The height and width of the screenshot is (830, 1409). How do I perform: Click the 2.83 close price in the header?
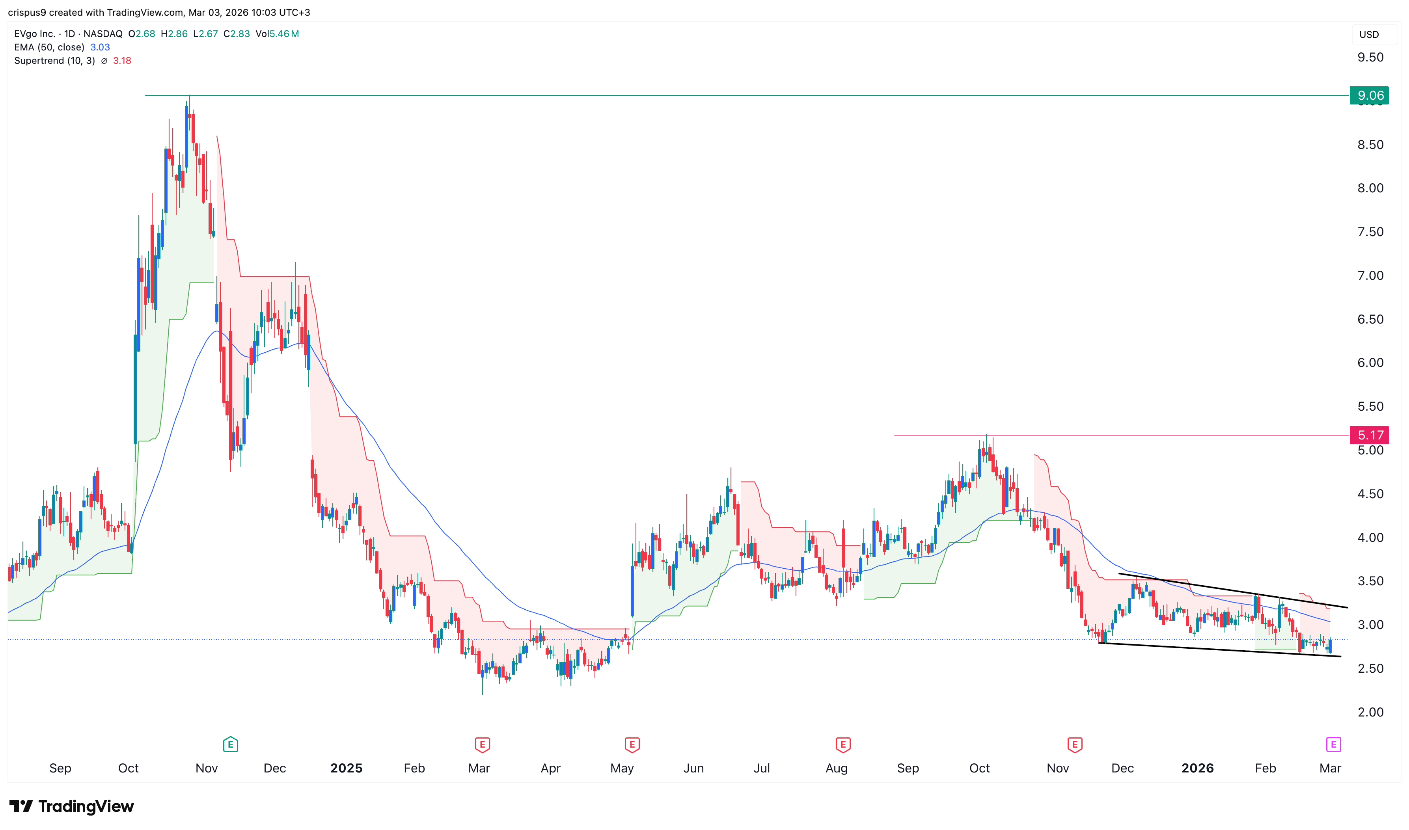pyautogui.click(x=240, y=34)
